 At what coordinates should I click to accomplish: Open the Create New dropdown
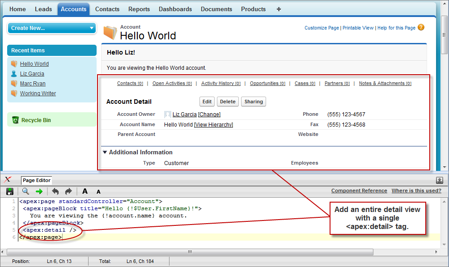pyautogui.click(x=51, y=28)
